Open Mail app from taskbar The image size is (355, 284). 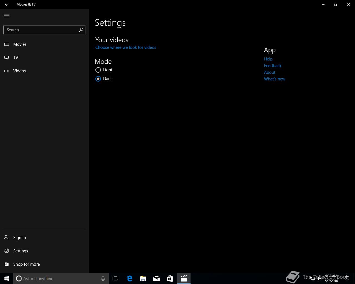157,278
